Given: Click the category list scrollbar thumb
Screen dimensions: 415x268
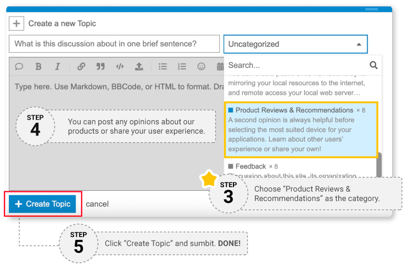Looking at the screenshot, I should tap(379, 164).
